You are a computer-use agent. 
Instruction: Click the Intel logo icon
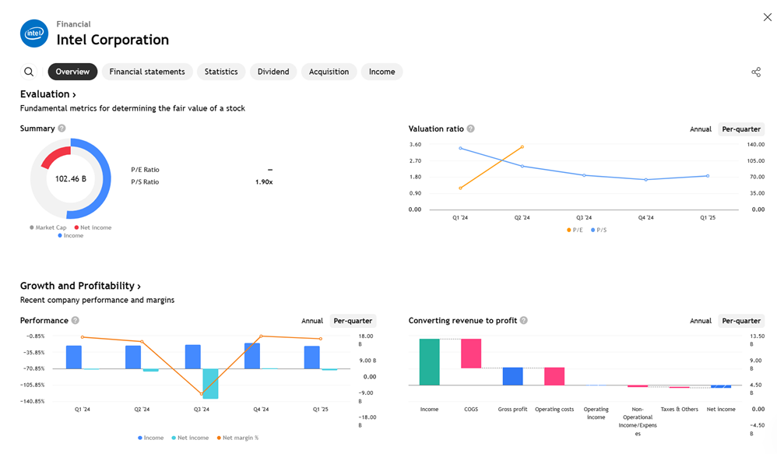click(x=34, y=33)
